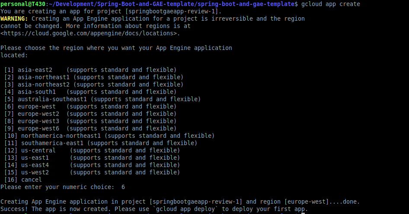Click region option [9] europe-west6
This screenshot has height=214, width=409.
(90, 128)
